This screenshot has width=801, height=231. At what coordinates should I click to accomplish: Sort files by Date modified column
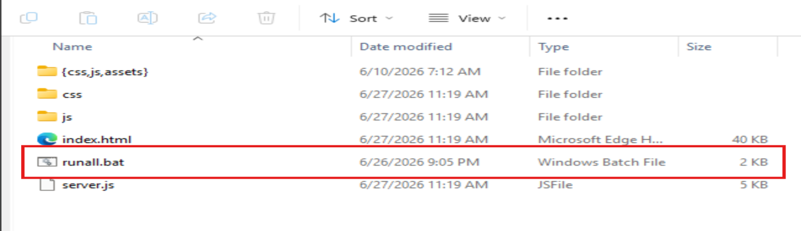(x=406, y=47)
